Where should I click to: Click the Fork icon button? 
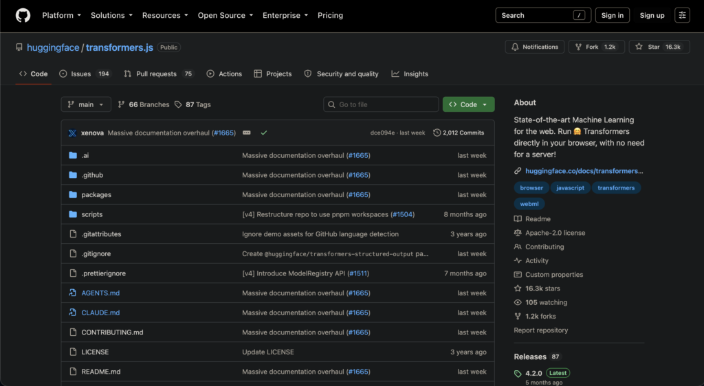pyautogui.click(x=578, y=47)
